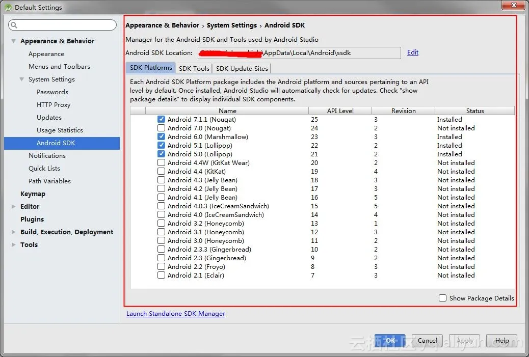Image resolution: width=529 pixels, height=357 pixels.
Task: Click Edit link for SDK location
Action: (413, 52)
